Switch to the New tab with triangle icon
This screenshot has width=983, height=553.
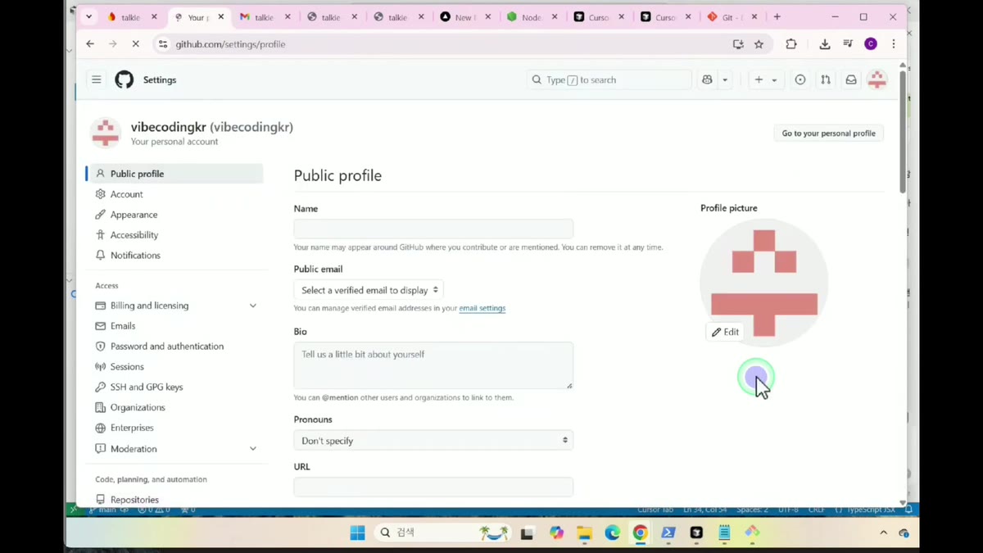point(466,17)
